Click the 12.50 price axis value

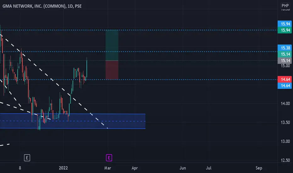coord(285,160)
